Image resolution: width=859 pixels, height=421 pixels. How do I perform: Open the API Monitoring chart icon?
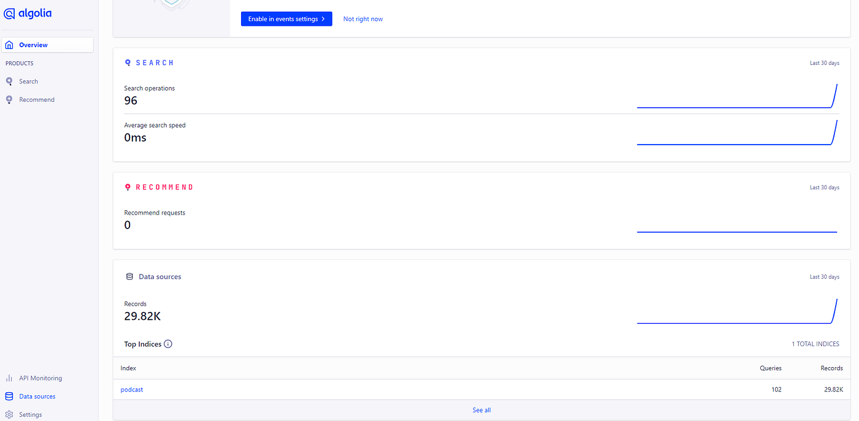point(9,378)
